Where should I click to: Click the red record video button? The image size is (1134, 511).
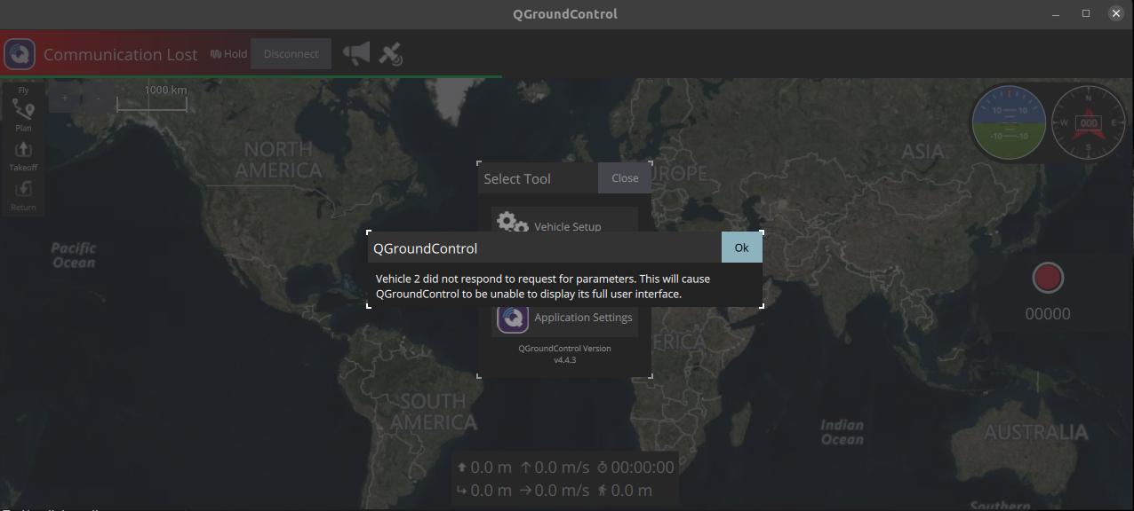[1048, 279]
